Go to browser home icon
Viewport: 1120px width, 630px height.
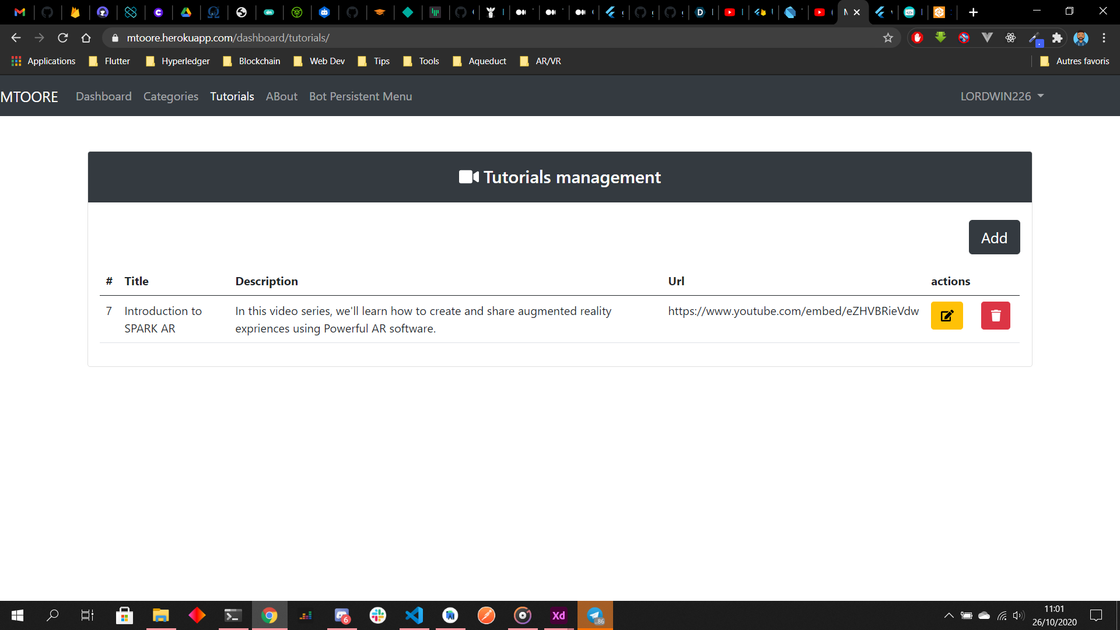(86, 38)
